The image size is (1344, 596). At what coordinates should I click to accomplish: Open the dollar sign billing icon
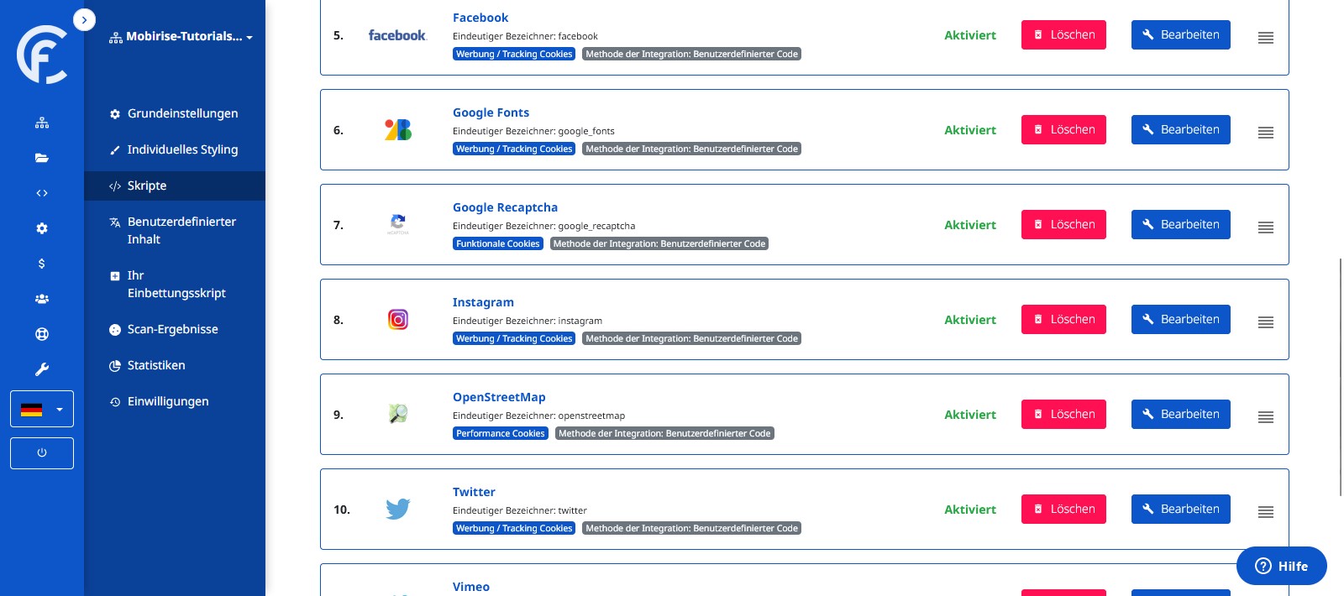pyautogui.click(x=42, y=264)
